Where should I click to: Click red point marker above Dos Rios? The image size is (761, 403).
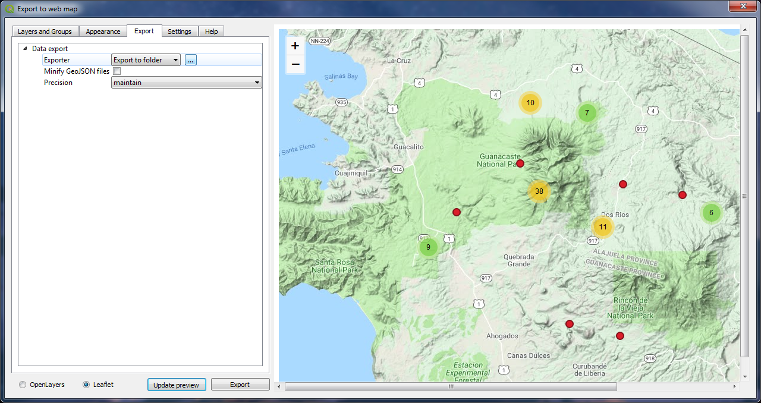(623, 184)
